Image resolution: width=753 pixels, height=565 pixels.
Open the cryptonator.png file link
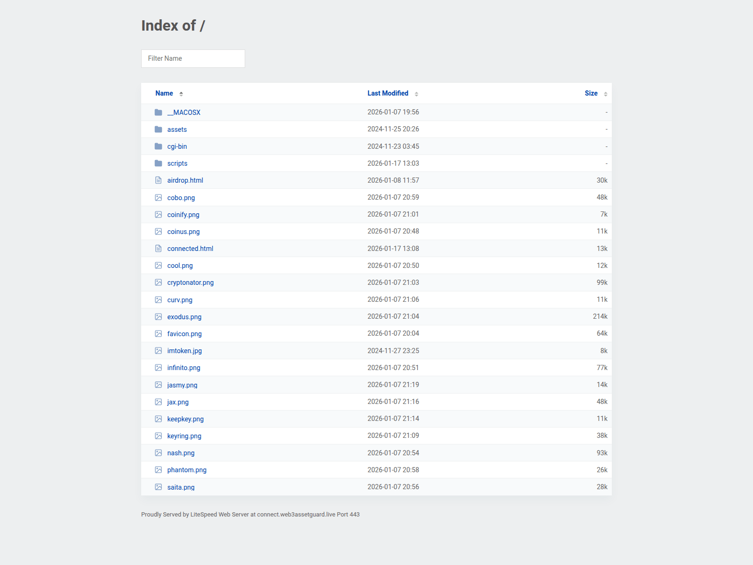[191, 282]
